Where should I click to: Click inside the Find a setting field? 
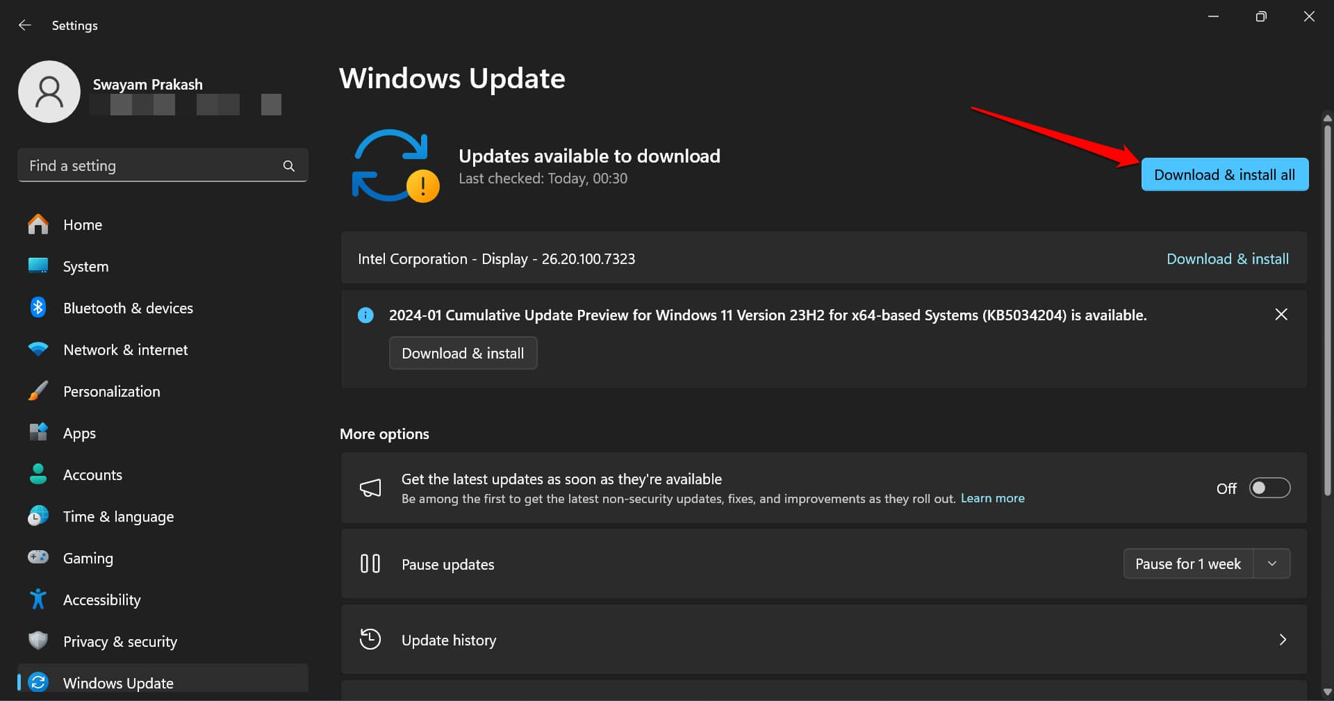139,165
